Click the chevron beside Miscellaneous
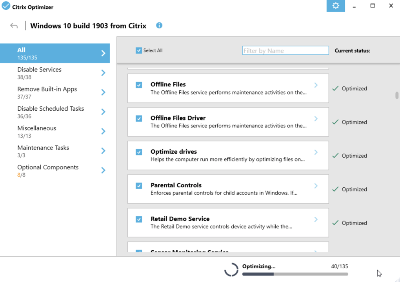Screen dimensions: 400x282 tap(103, 131)
